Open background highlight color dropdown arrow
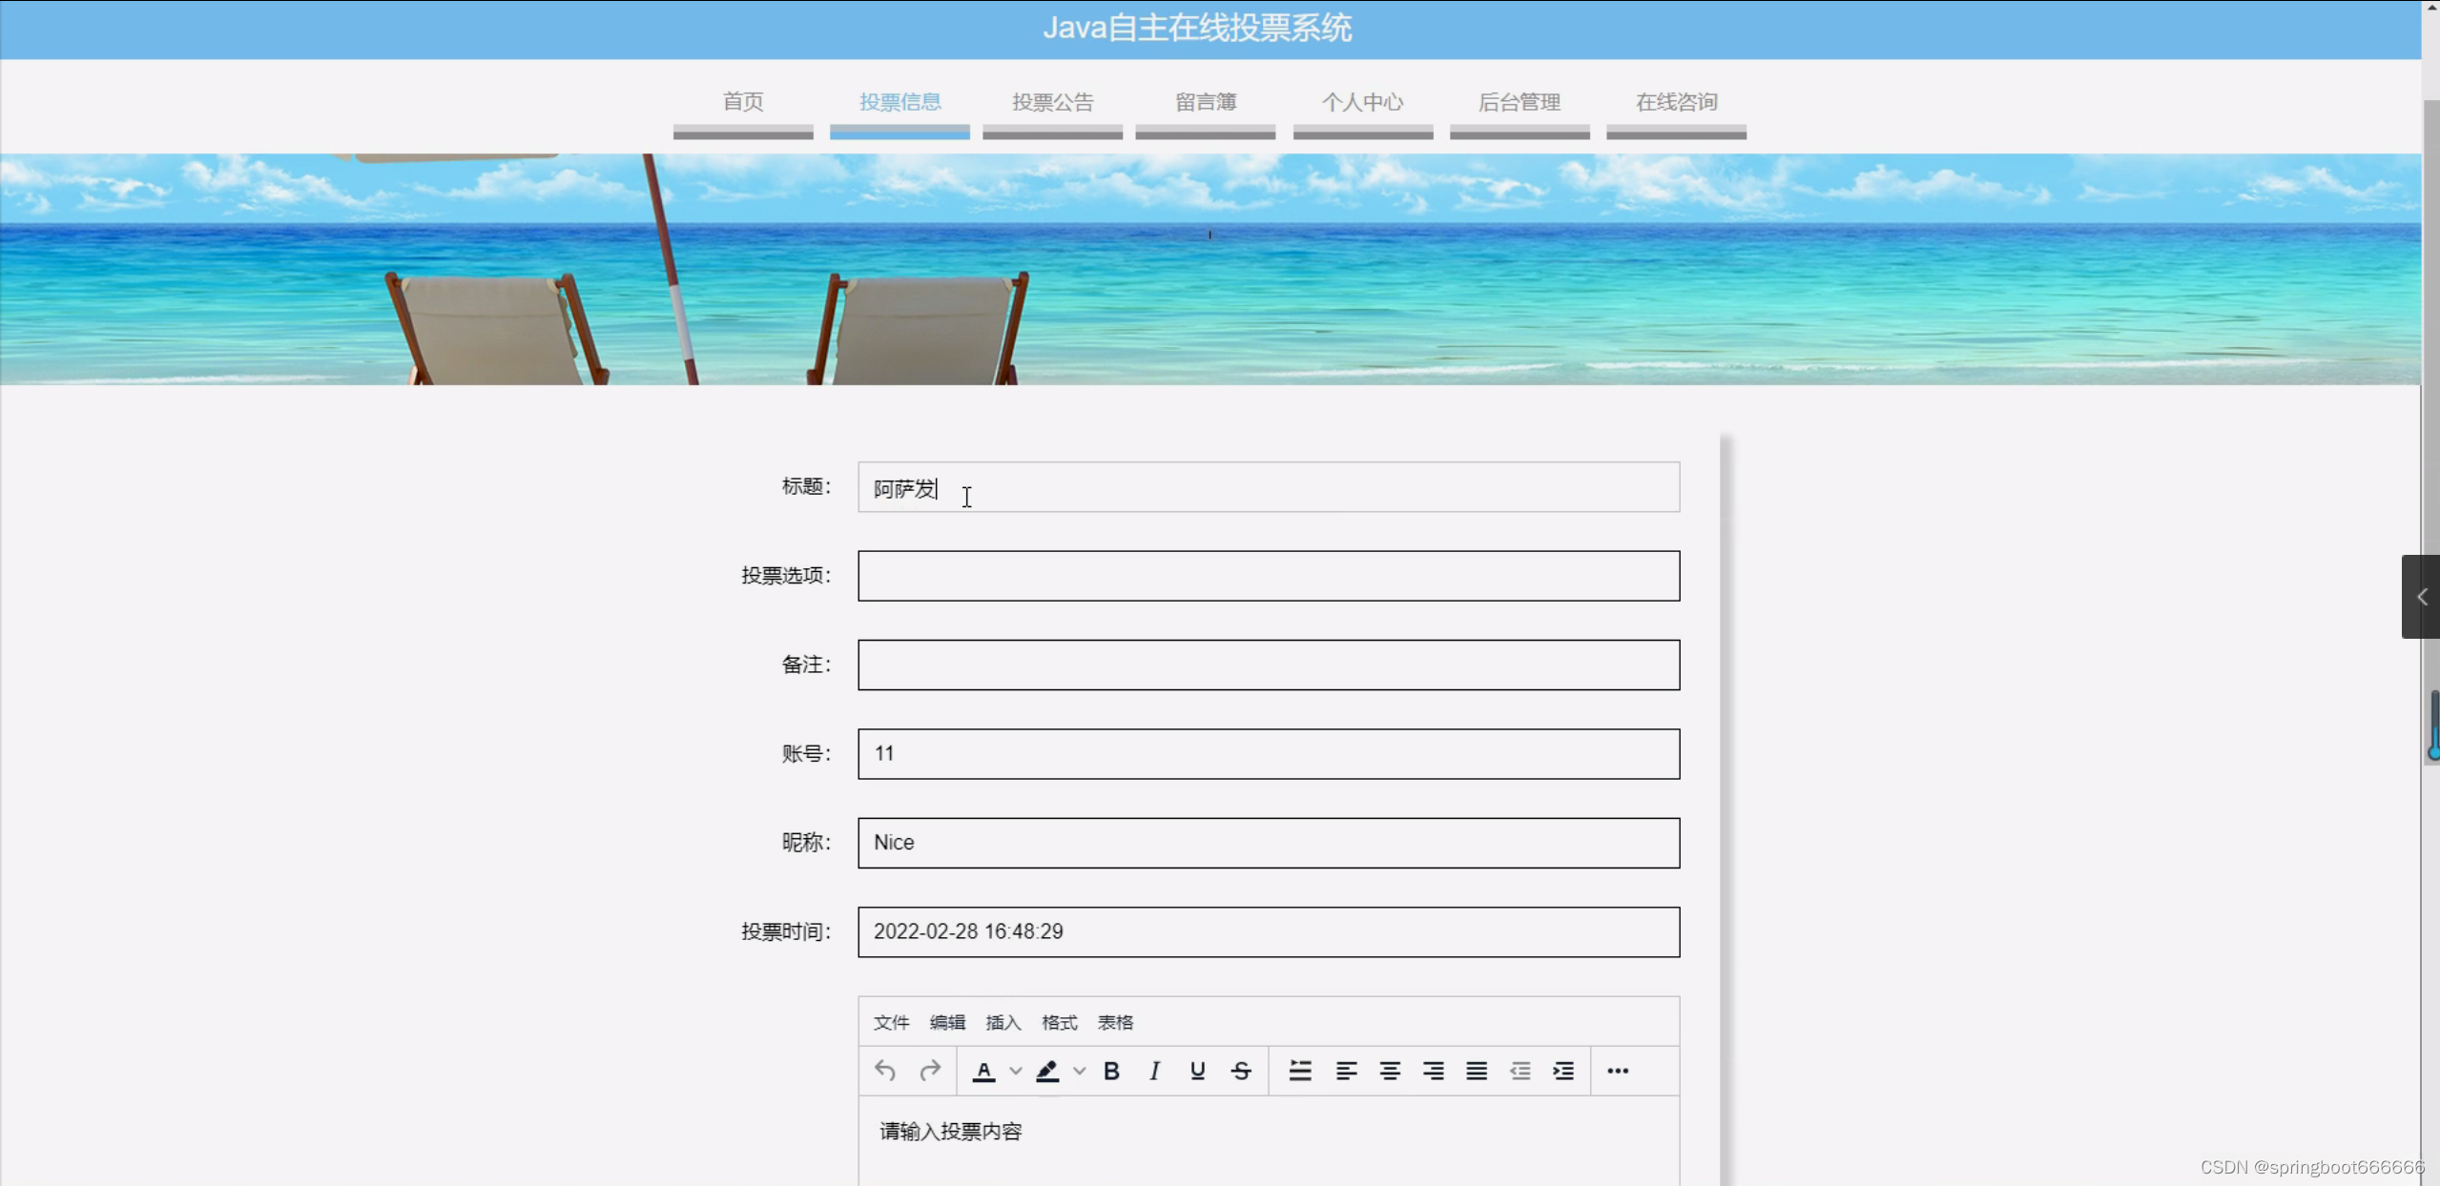 1080,1071
